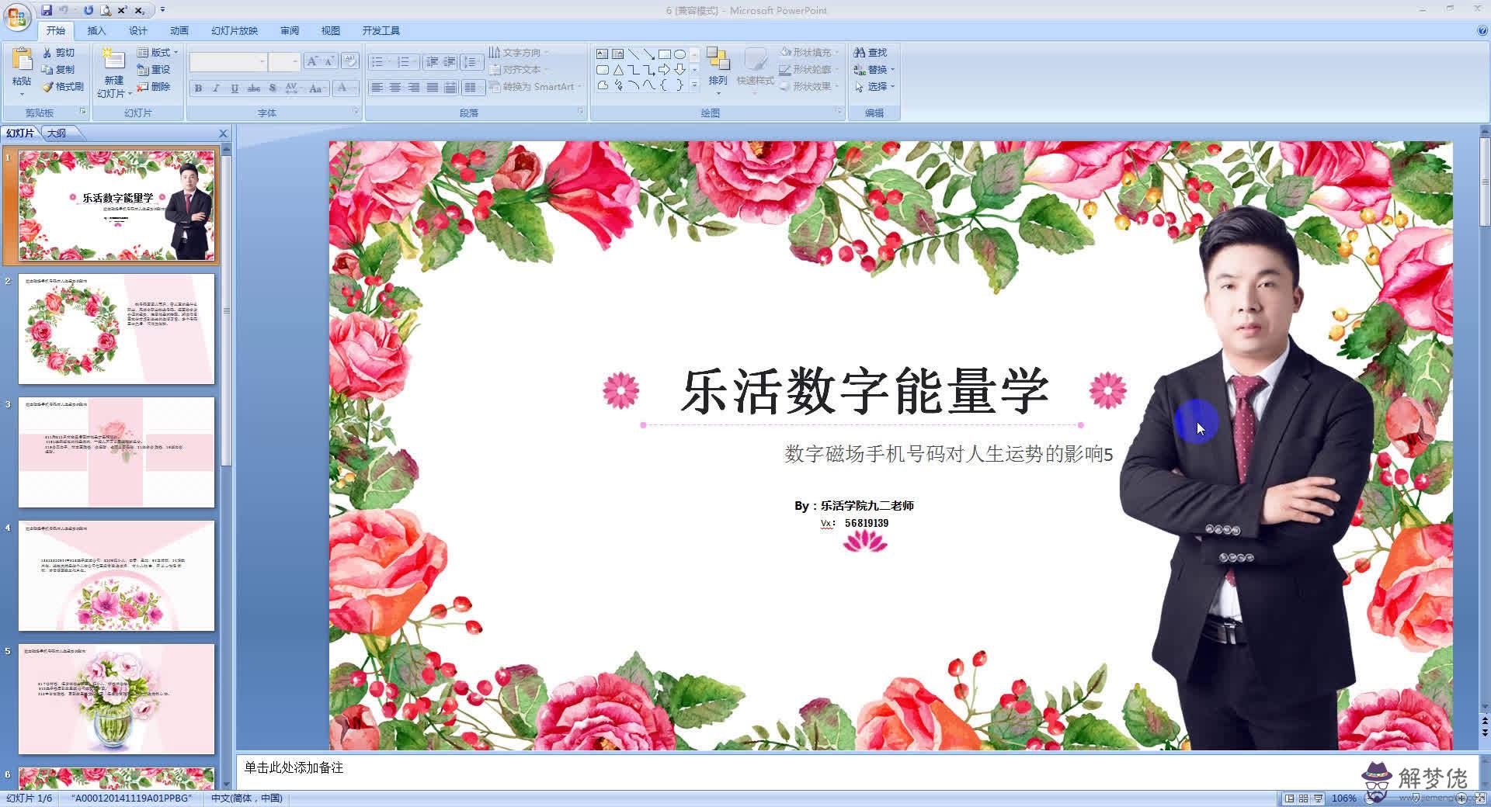1491x807 pixels.
Task: Toggle Italic formatting
Action: pos(216,88)
